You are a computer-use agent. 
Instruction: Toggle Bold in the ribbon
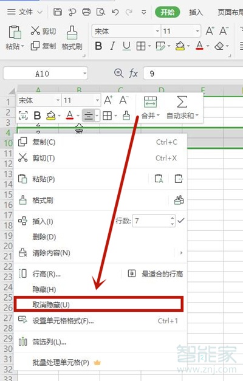tap(98, 46)
